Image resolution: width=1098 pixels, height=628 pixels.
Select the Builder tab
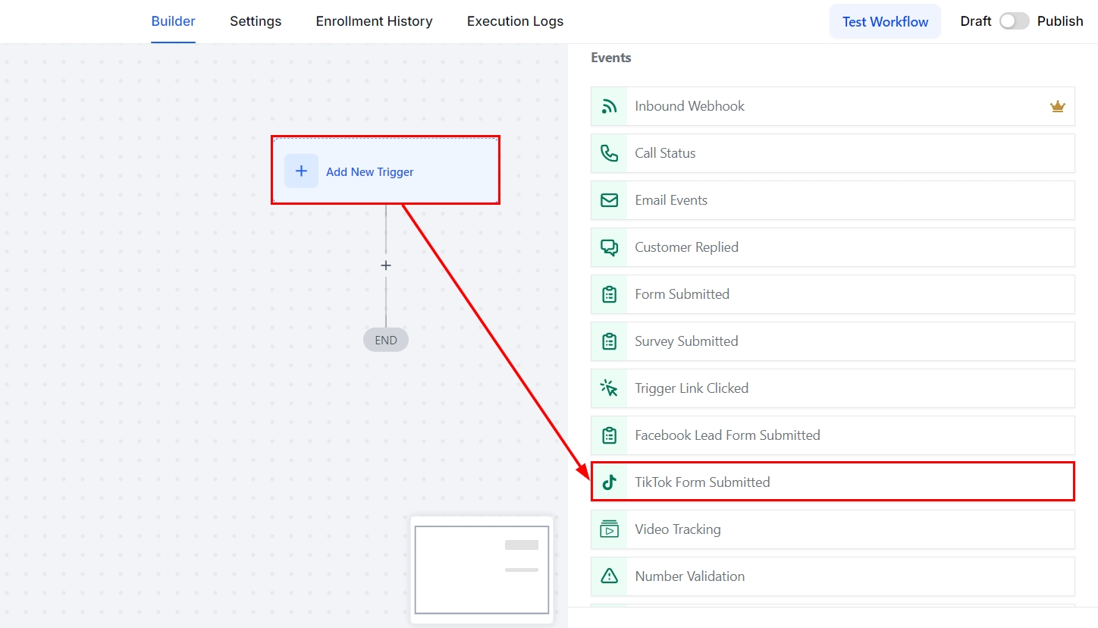tap(173, 21)
